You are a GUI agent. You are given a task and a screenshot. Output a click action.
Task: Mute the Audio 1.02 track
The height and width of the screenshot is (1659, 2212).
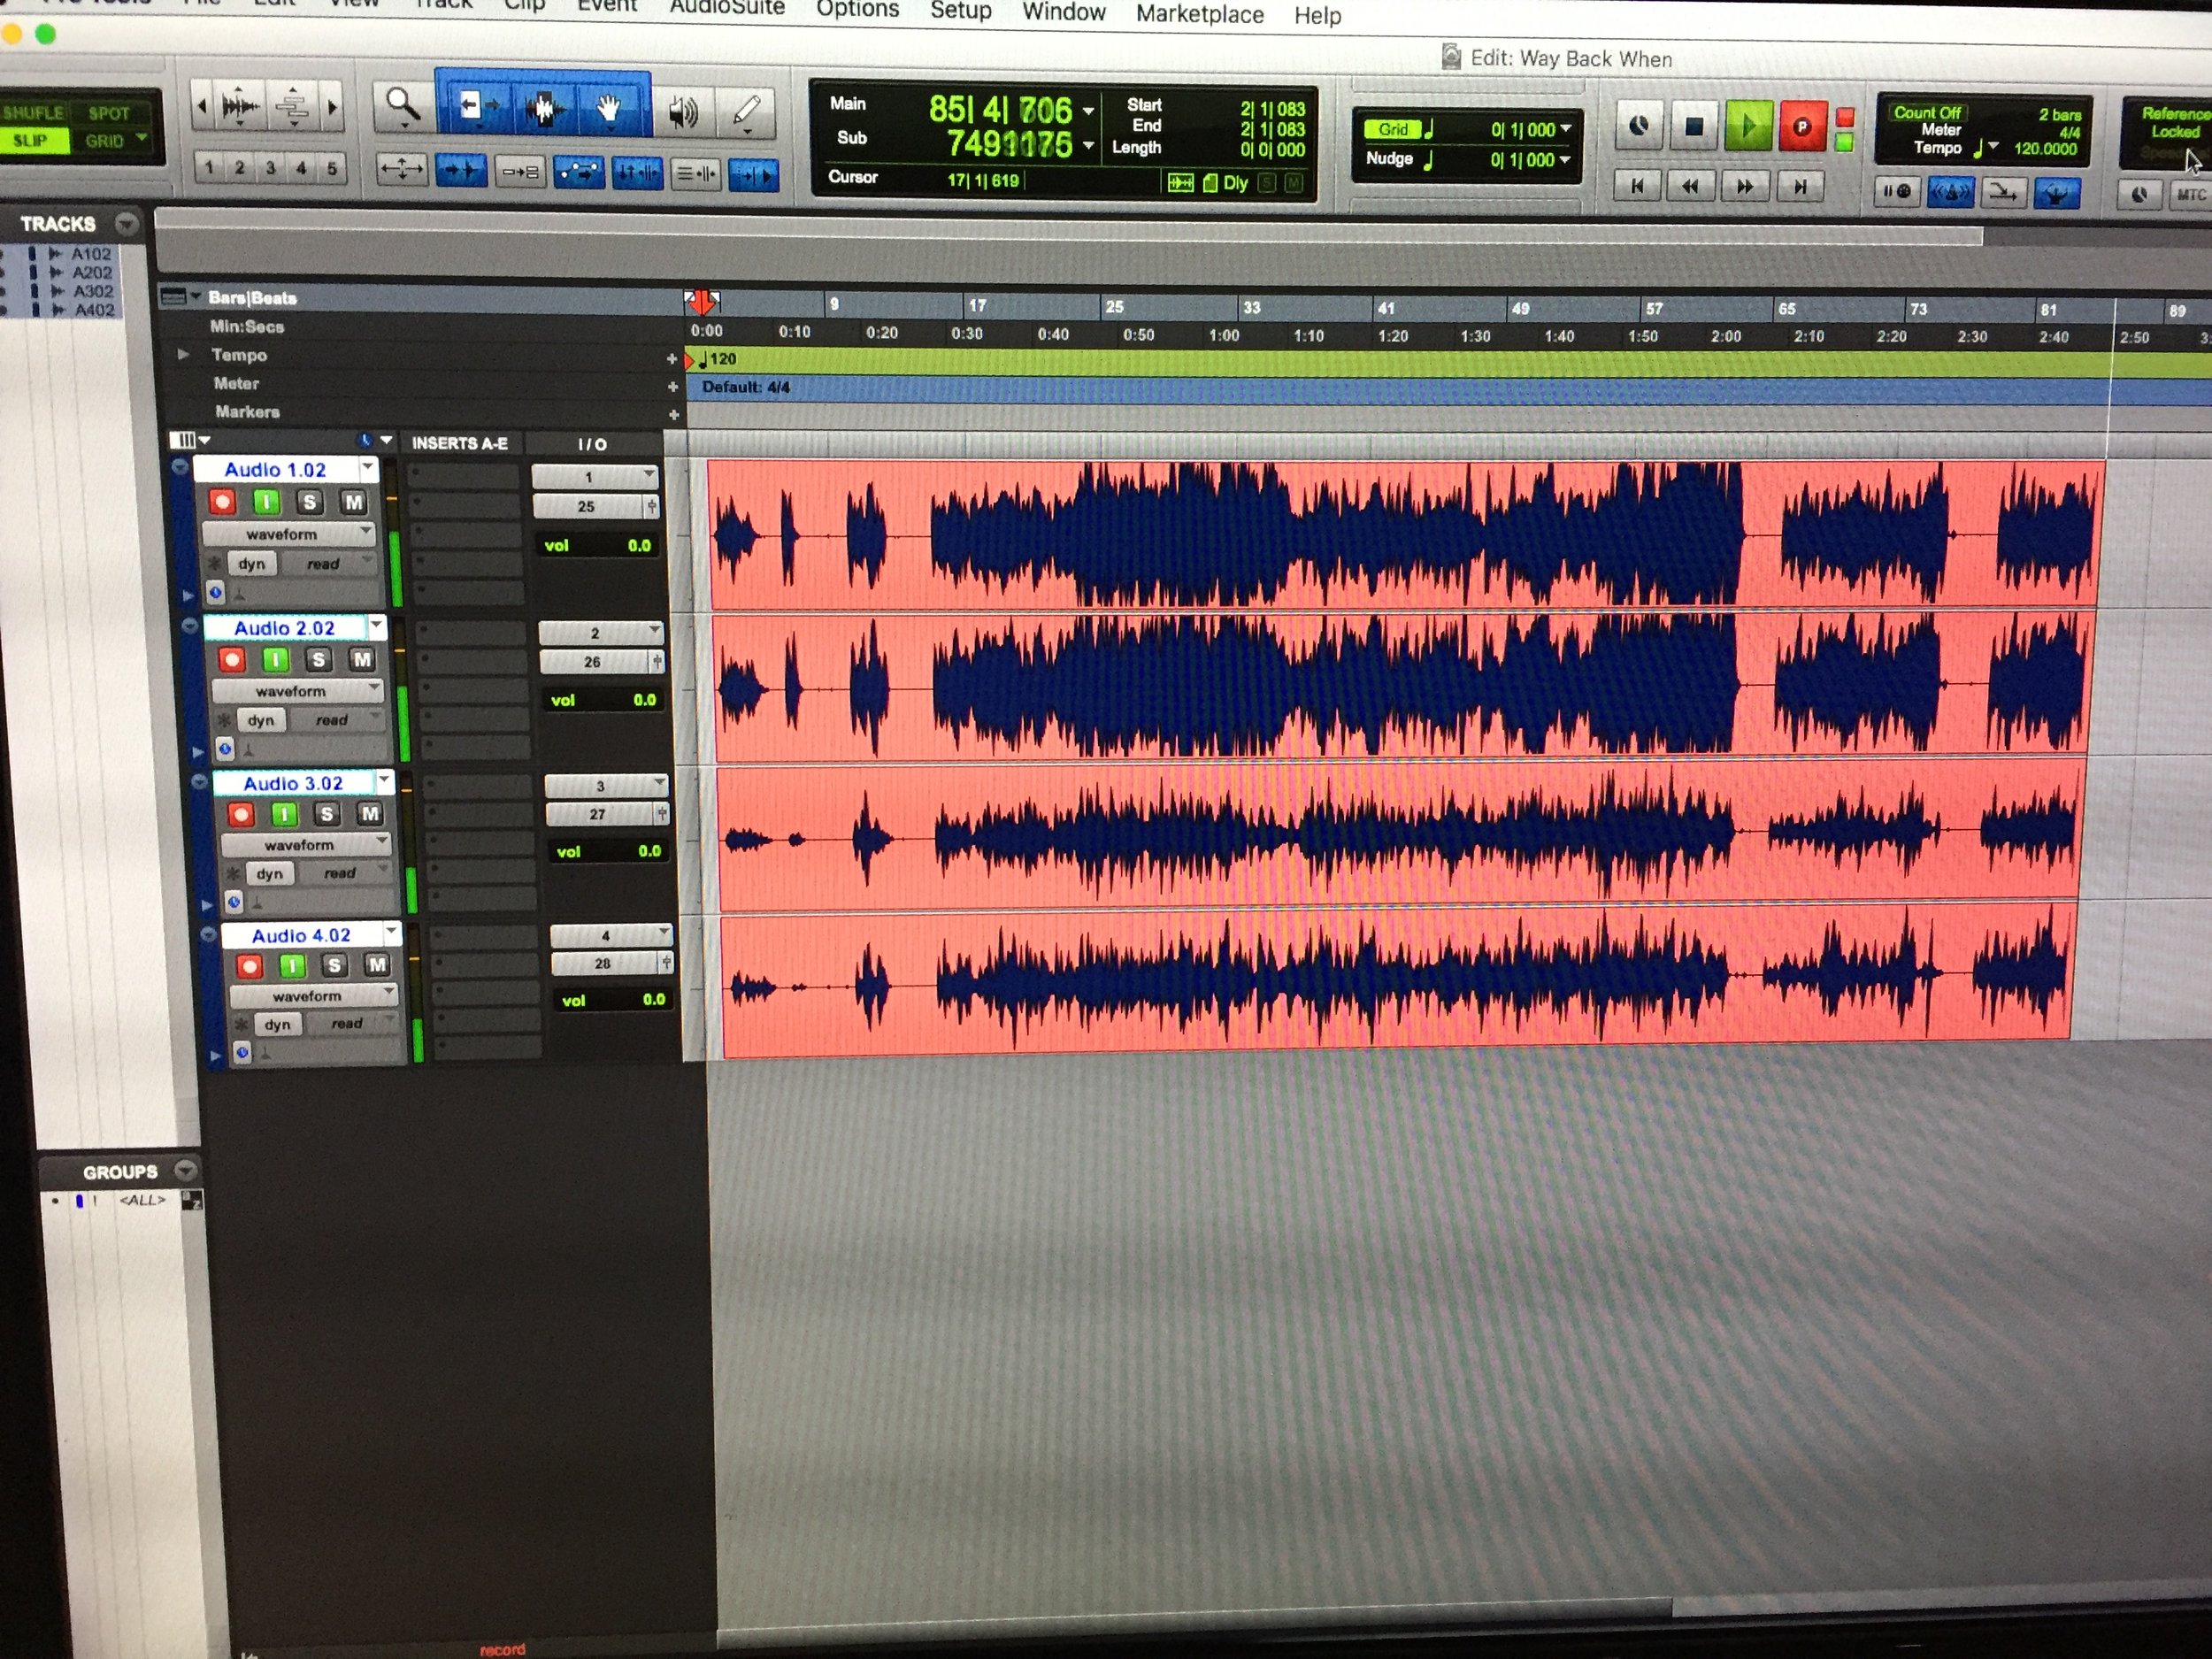[353, 502]
